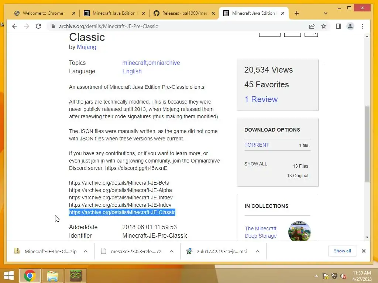
Task: Open the downloaded mesa3d-23.0.3 7z file
Action: click(132, 251)
